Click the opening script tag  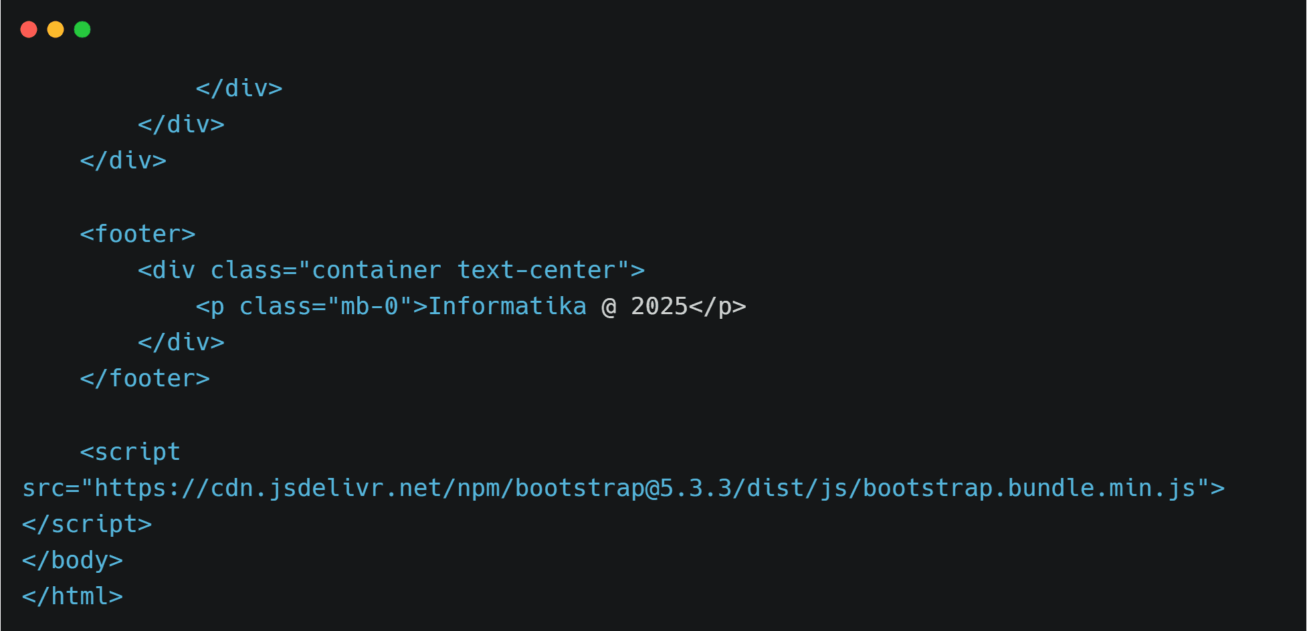pyautogui.click(x=130, y=452)
